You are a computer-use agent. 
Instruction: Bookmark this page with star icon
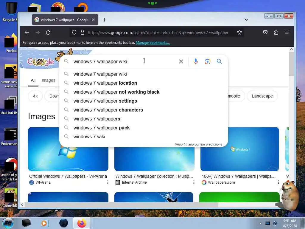point(239,32)
